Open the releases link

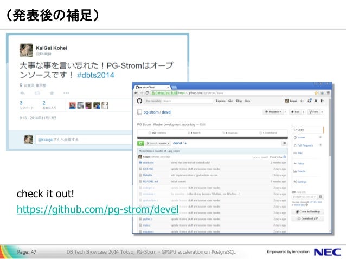(x=230, y=133)
